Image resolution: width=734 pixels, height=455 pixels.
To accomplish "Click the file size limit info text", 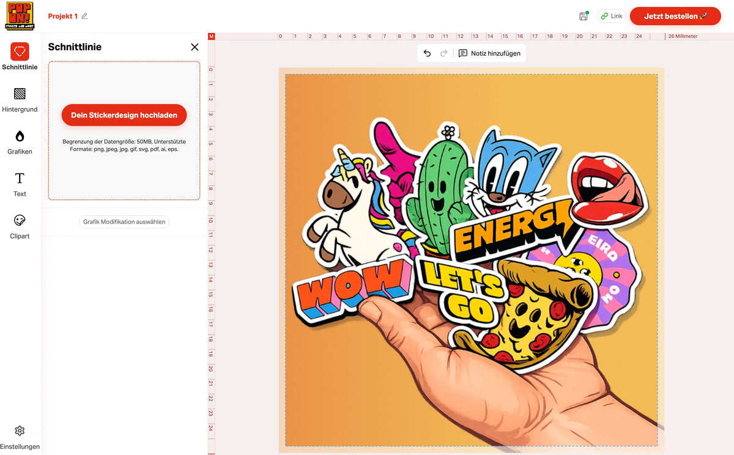I will [124, 145].
